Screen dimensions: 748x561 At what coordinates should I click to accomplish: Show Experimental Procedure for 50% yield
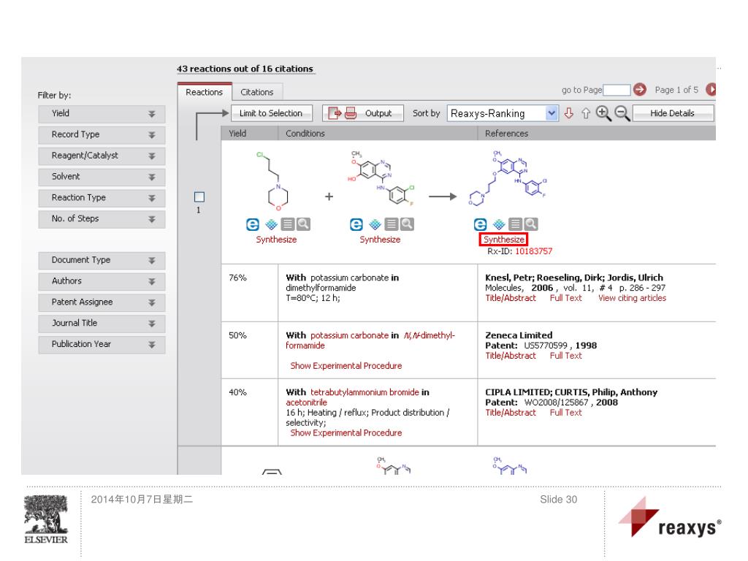tap(346, 366)
